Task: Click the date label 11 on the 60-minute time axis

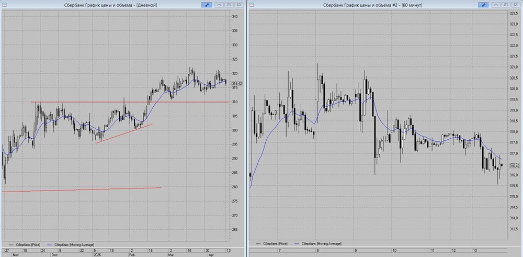Action: pyautogui.click(x=433, y=250)
